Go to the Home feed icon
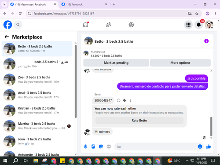The image size is (220, 165). 86,25
